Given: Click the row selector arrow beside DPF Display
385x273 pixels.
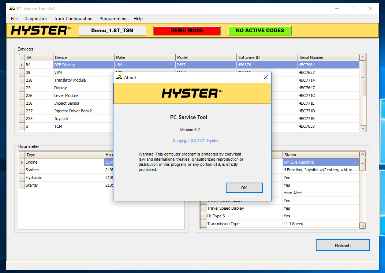Looking at the screenshot, I should pyautogui.click(x=21, y=65).
